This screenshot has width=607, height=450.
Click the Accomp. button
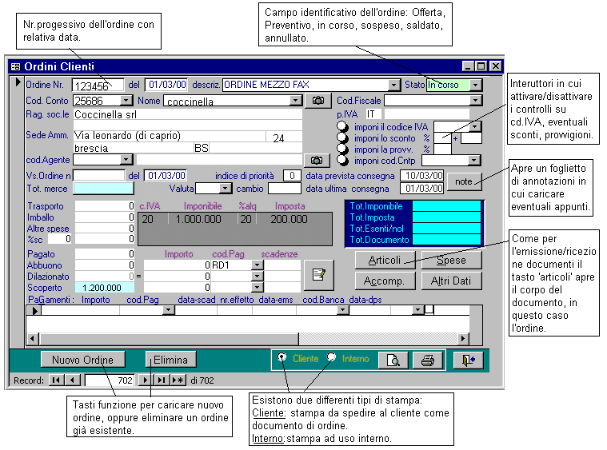point(385,281)
